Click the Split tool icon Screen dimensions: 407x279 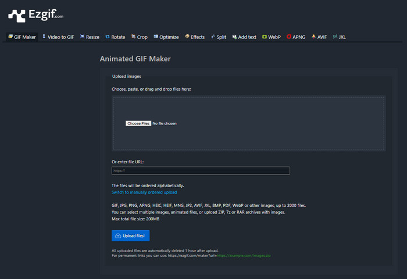213,37
